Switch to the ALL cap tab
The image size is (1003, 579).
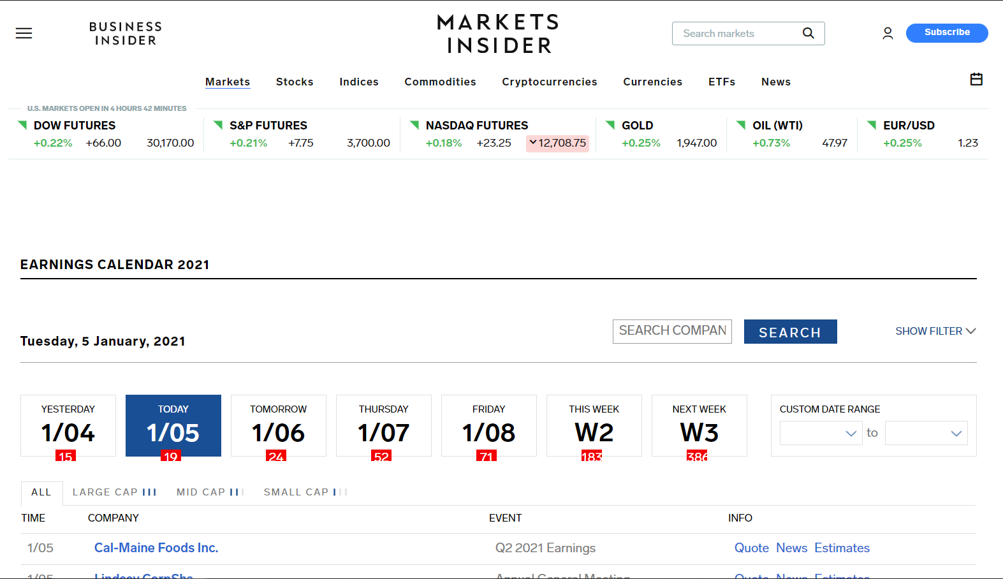point(41,492)
